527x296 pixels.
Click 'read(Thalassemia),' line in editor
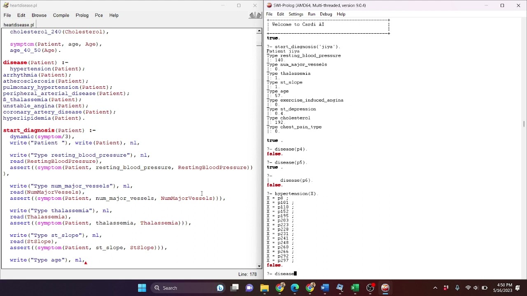pyautogui.click(x=40, y=217)
